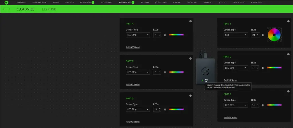Open Port 2 help question icon
This screenshot has height=128, width=293.
pos(288,54)
